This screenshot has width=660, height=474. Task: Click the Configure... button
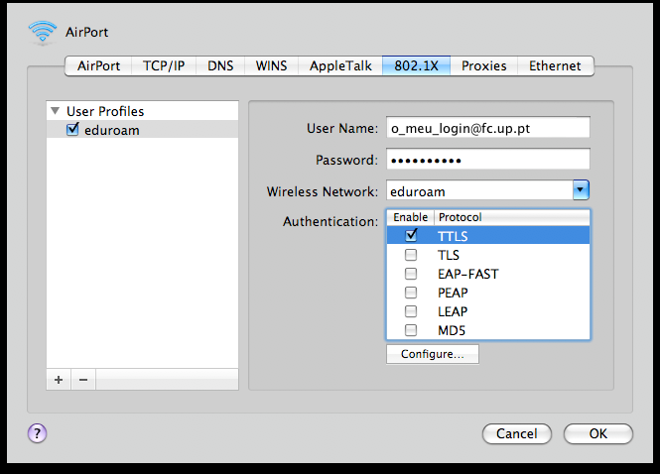coord(433,354)
